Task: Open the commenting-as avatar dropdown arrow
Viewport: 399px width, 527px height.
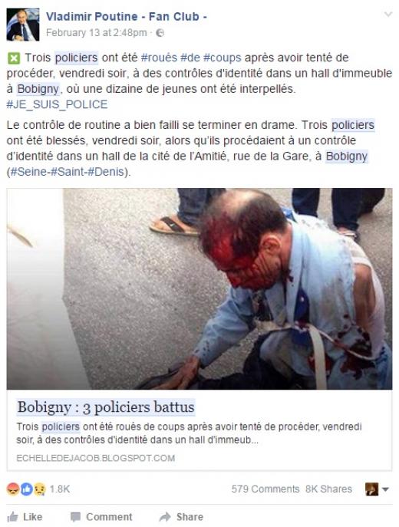Action: 385,489
